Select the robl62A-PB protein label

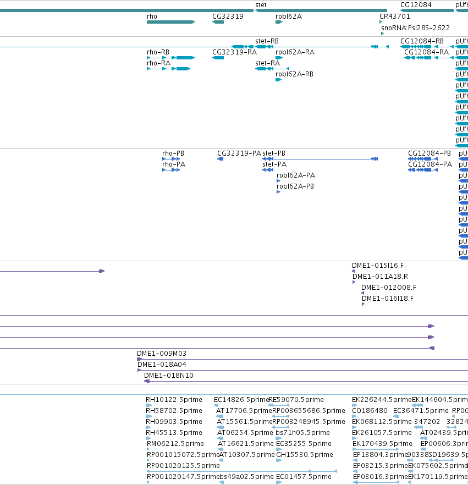point(295,186)
